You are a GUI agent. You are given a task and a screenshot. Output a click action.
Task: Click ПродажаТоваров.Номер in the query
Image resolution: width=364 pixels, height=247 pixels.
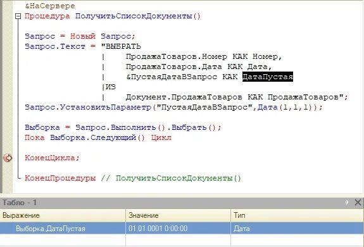[x=177, y=56]
